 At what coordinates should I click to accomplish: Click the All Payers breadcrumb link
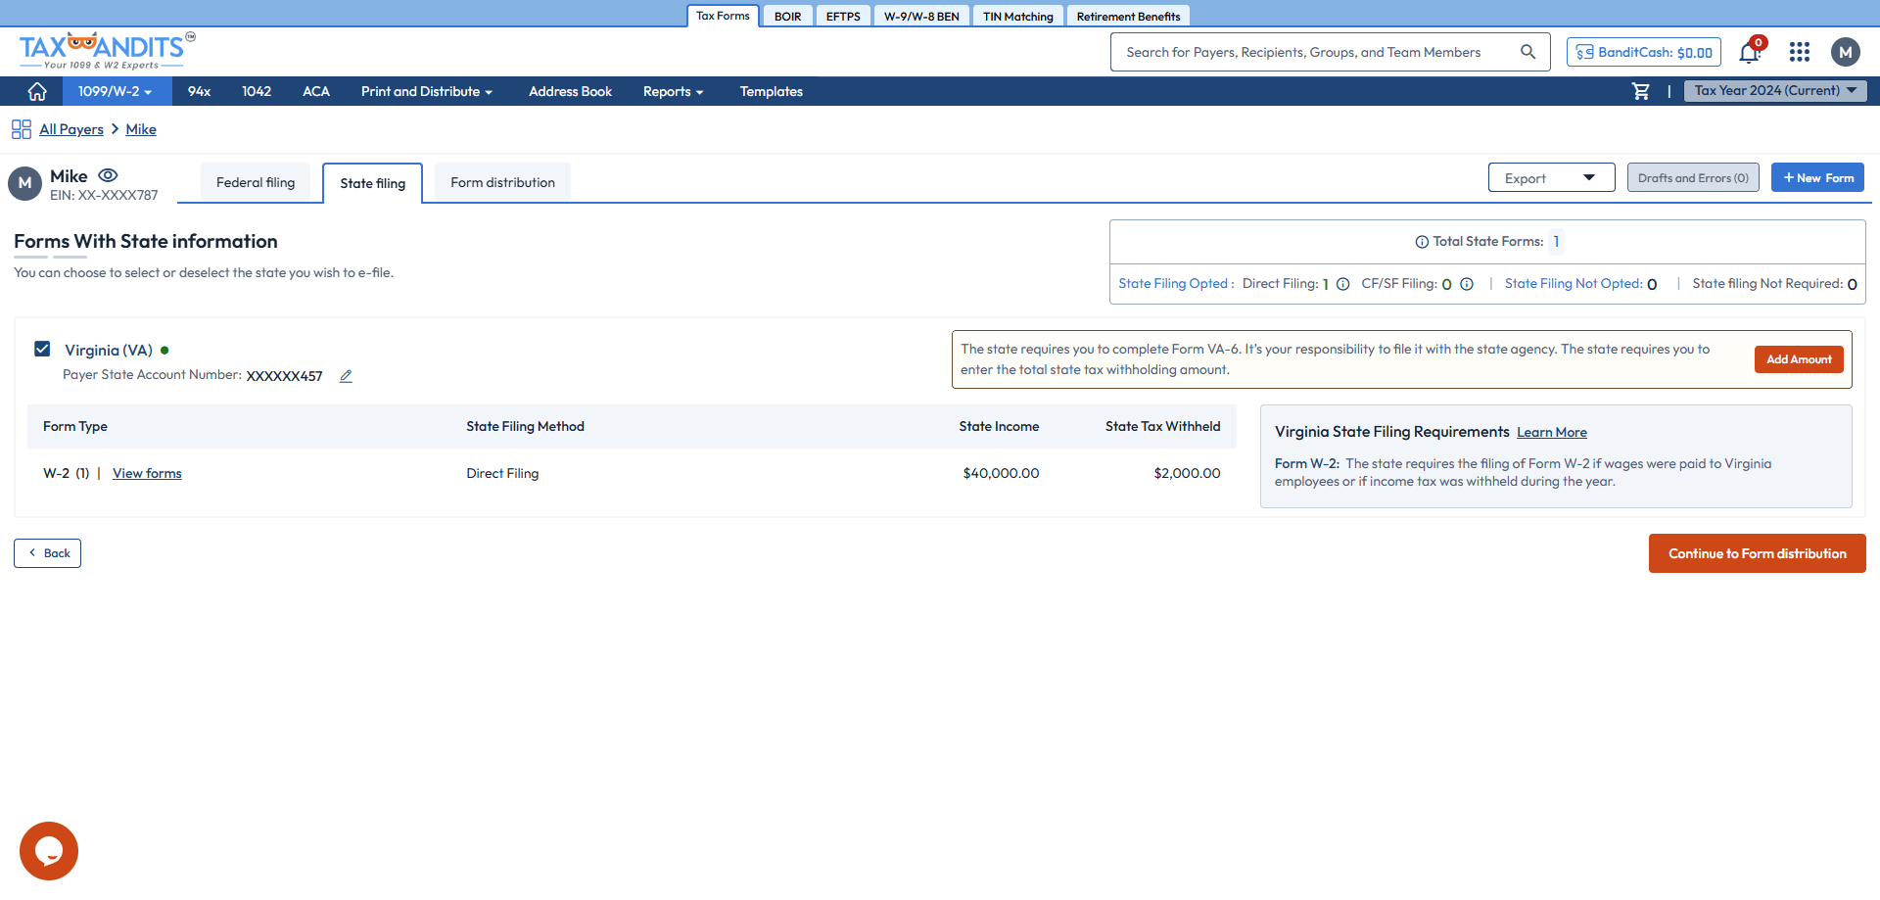click(71, 129)
